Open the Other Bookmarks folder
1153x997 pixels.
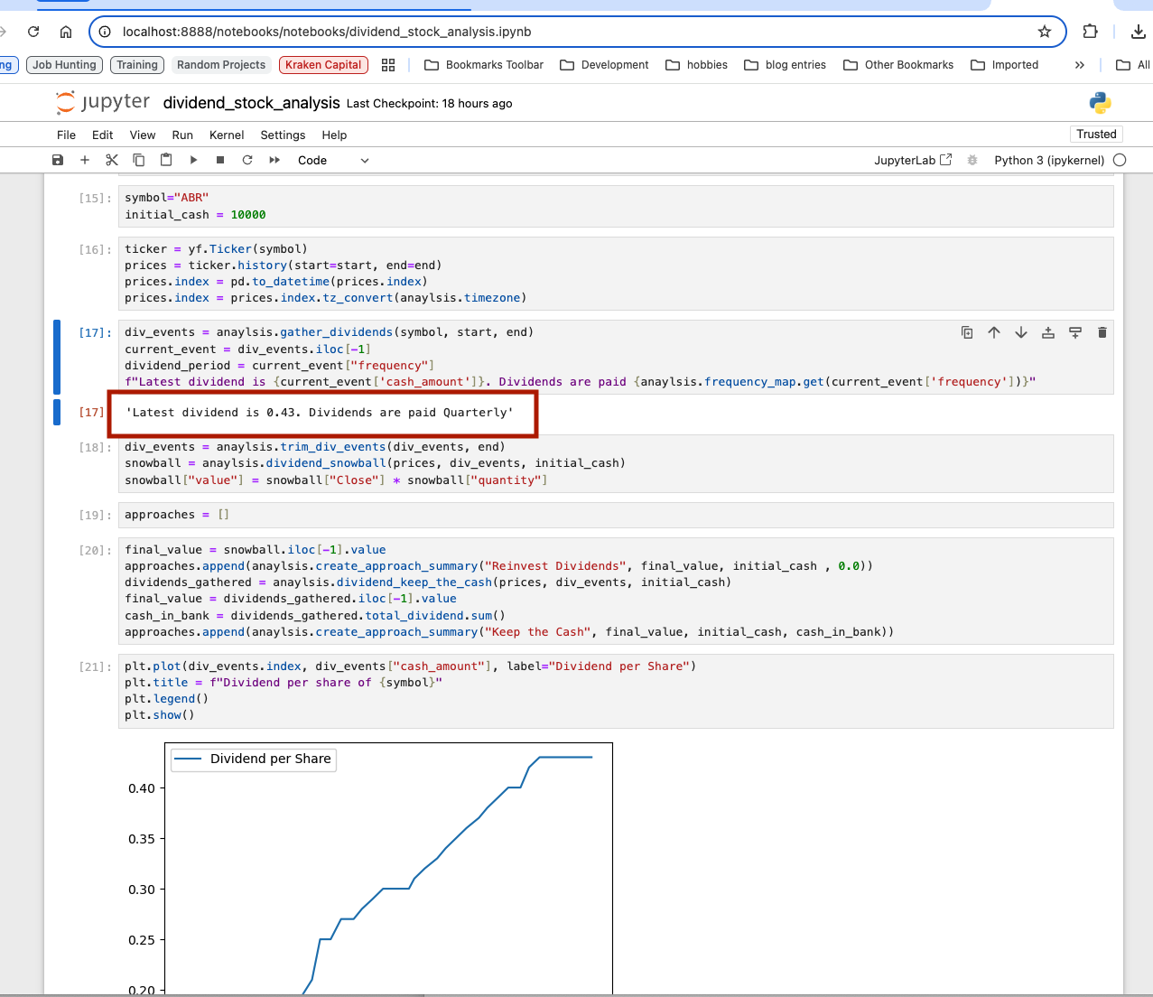click(x=898, y=65)
